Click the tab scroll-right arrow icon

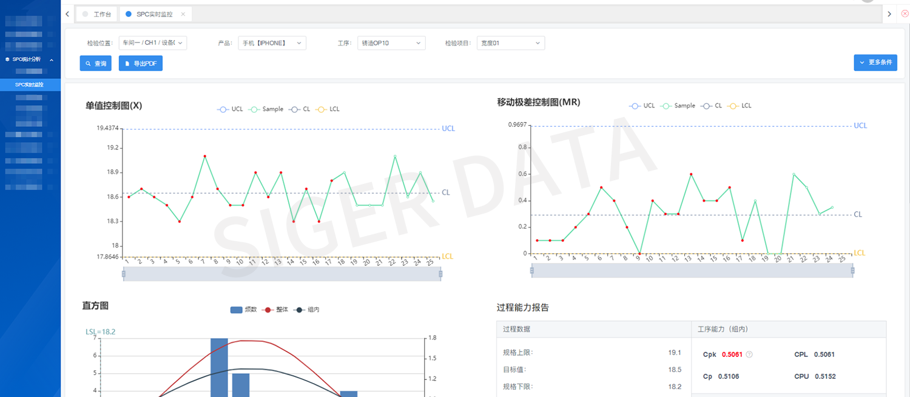[889, 14]
